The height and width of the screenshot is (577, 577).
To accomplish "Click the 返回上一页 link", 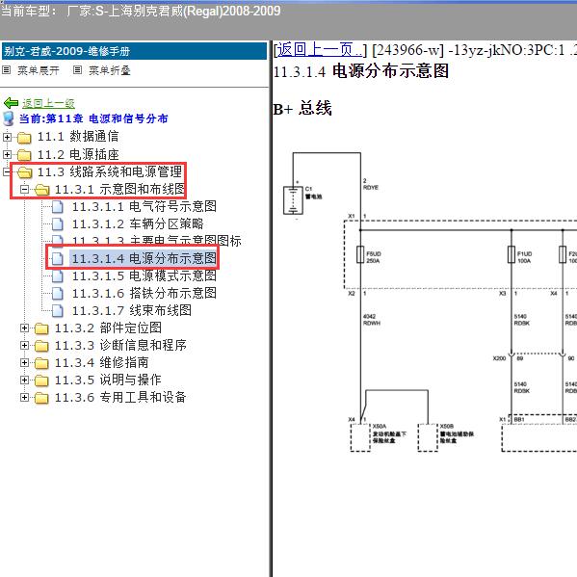I will coord(320,50).
